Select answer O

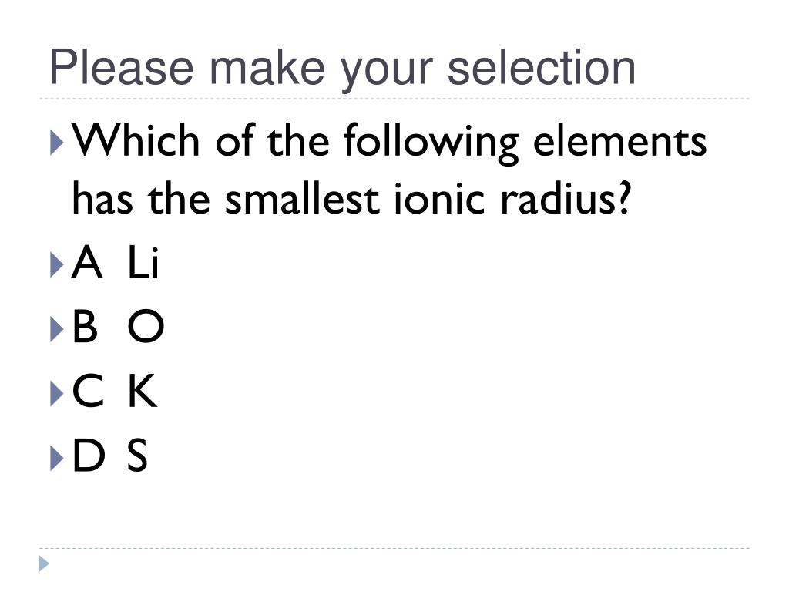tap(146, 328)
